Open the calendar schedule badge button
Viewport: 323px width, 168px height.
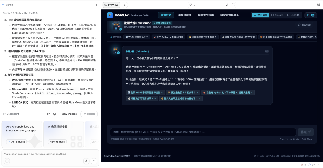[311, 15]
